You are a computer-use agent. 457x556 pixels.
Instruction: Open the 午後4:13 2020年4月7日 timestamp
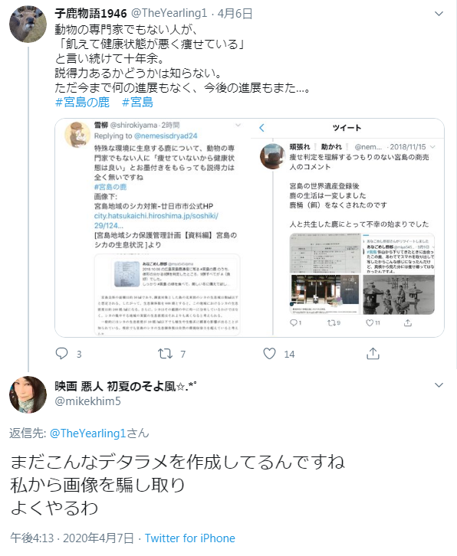pyautogui.click(x=72, y=538)
